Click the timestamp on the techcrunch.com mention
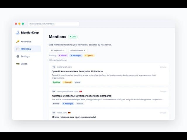 click(x=163, y=67)
